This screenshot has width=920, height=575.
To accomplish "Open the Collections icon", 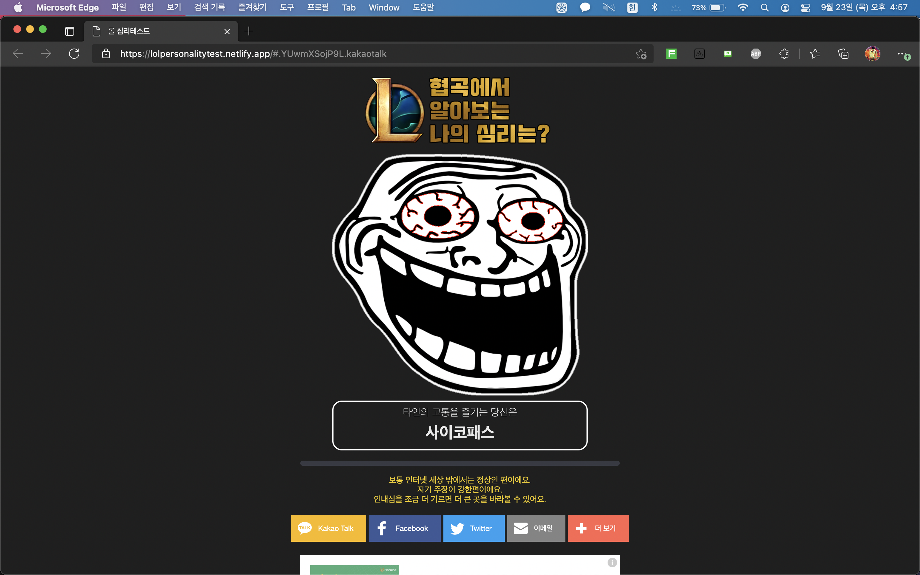I will 843,54.
